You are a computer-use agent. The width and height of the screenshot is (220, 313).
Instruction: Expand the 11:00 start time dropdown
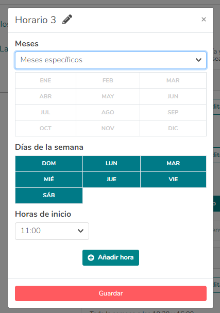pos(52,231)
